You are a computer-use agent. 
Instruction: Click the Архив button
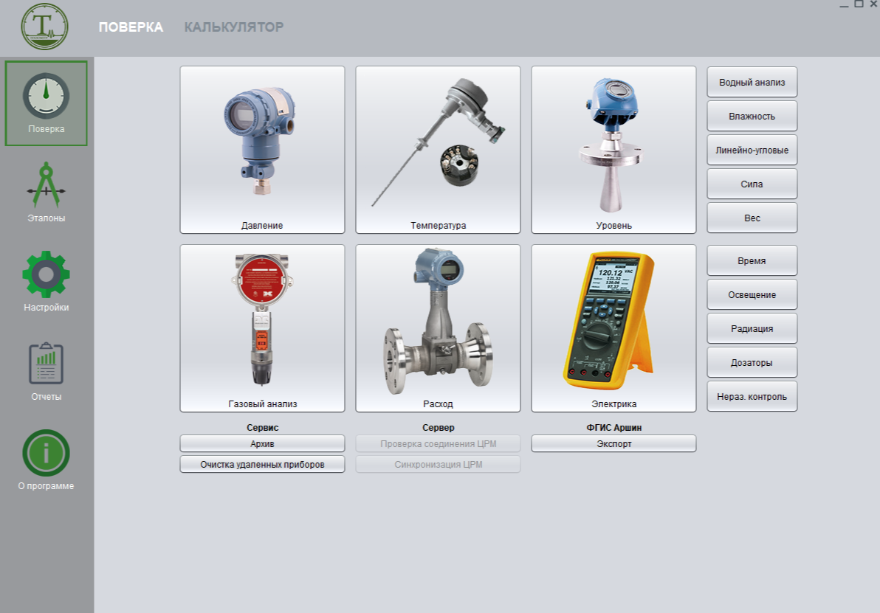click(262, 443)
